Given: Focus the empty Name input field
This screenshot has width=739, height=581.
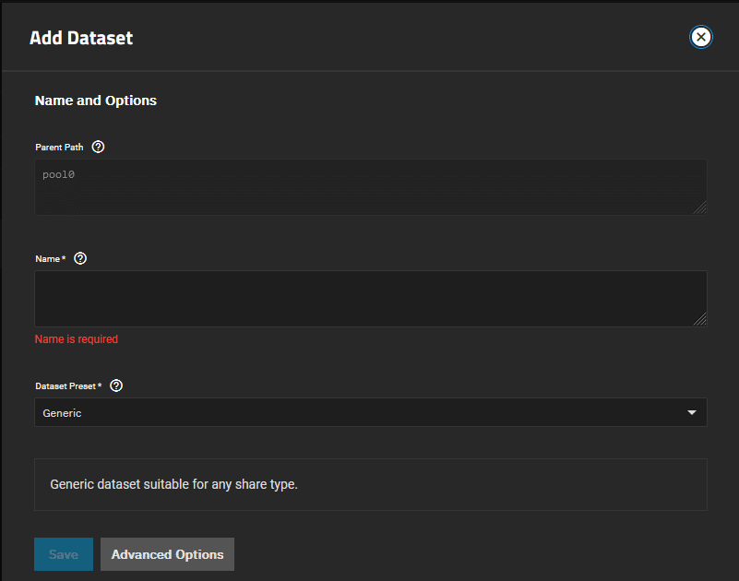Looking at the screenshot, I should click(370, 298).
